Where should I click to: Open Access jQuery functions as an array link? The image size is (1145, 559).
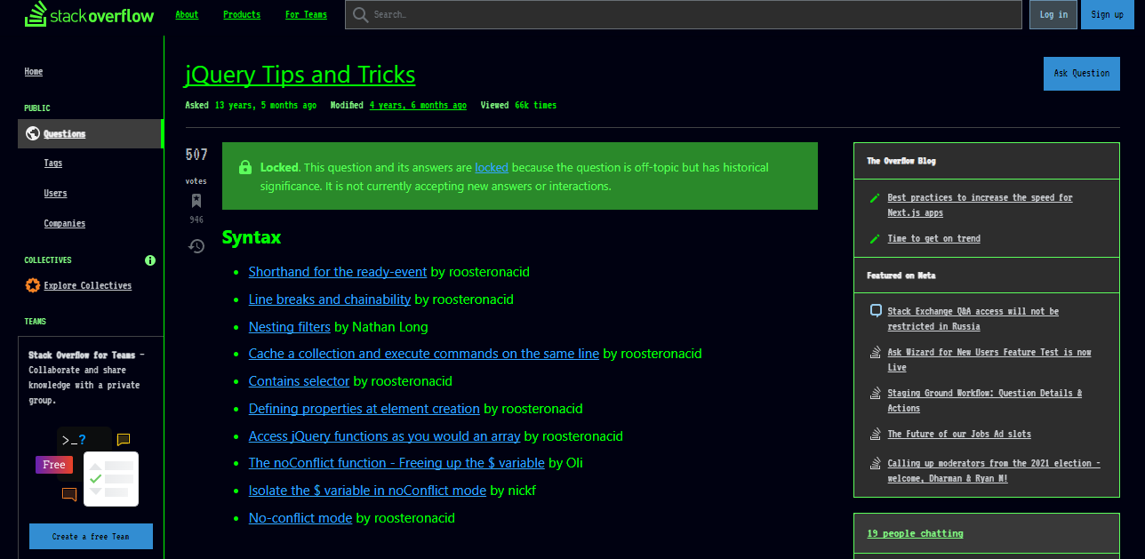pos(385,436)
